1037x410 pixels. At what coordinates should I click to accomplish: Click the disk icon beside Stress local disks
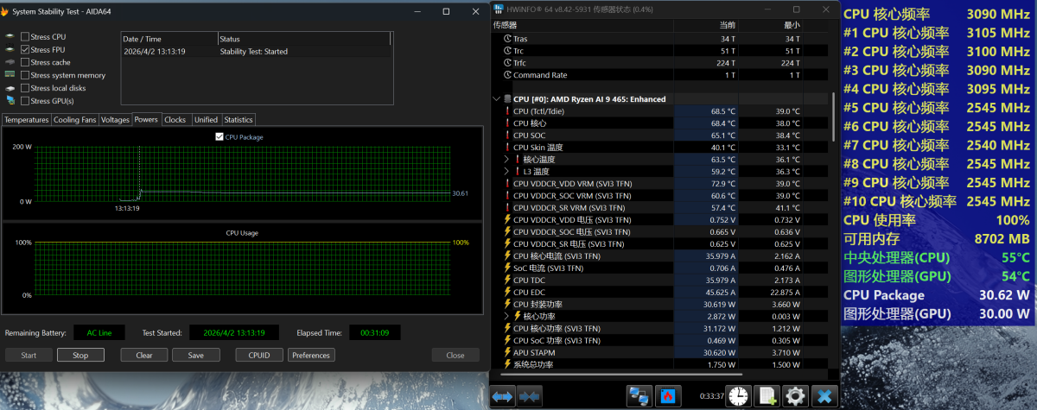(10, 88)
